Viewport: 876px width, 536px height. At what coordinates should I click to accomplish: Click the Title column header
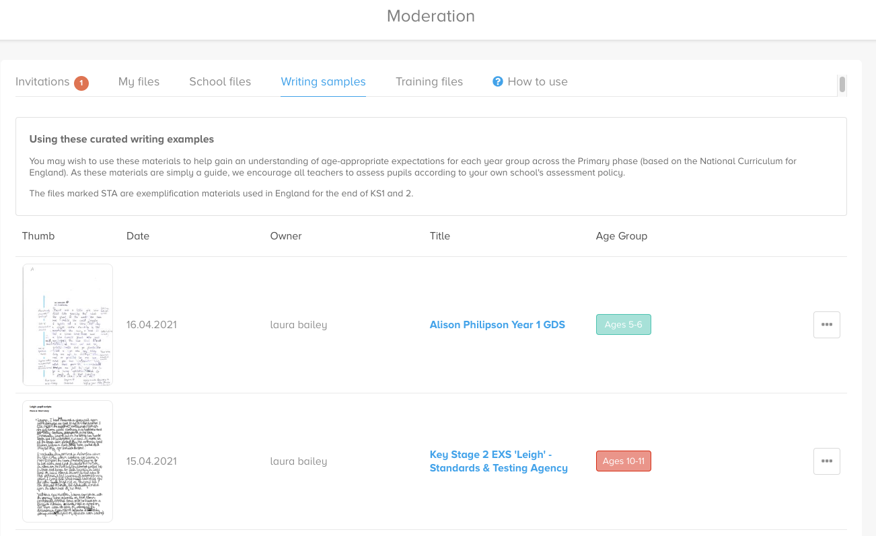pyautogui.click(x=439, y=236)
